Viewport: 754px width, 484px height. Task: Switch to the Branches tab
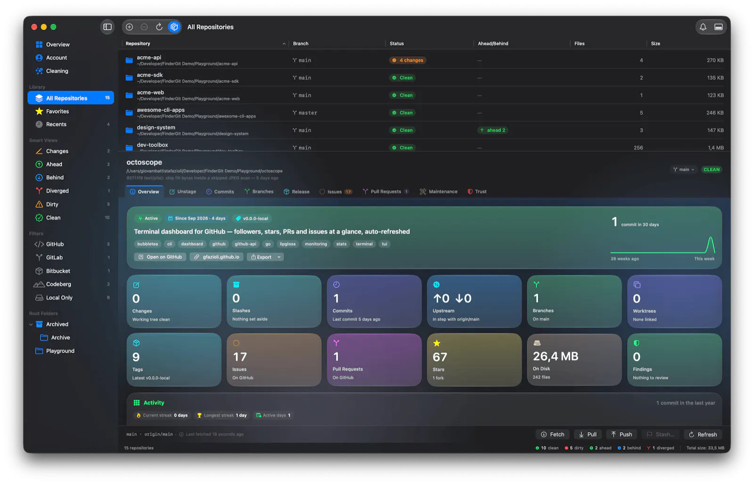[259, 192]
